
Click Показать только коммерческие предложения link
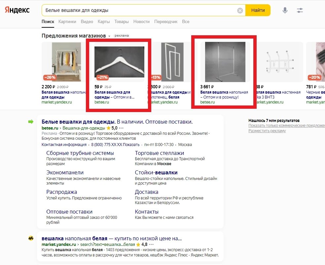[287, 126]
